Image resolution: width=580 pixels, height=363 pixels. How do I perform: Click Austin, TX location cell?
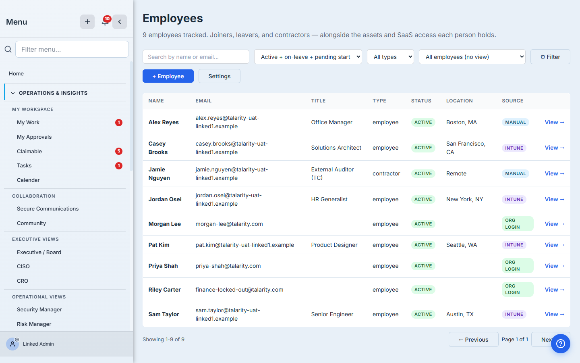(460, 314)
